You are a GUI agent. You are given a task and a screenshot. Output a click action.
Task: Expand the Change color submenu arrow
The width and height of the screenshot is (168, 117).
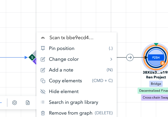111,59
